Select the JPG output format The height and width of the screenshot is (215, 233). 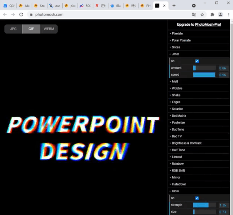pos(13,29)
